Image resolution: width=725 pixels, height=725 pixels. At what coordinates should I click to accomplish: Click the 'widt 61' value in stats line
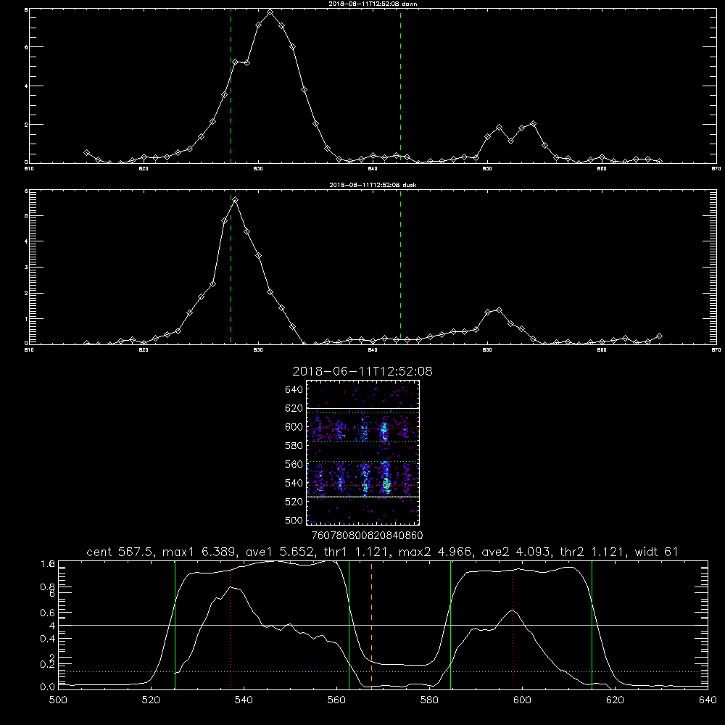(656, 552)
